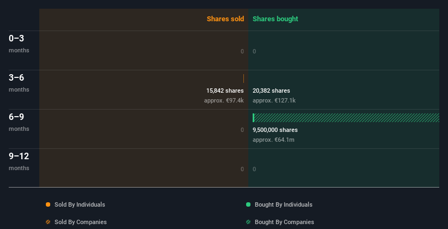The image size is (448, 229).
Task: Click the 0–3 months row label
Action: click(19, 44)
